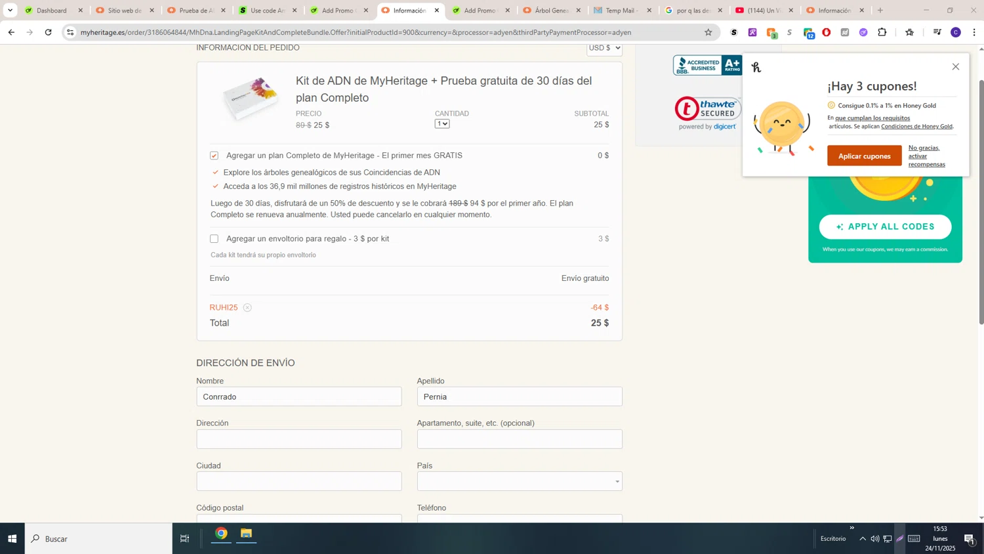The width and height of the screenshot is (984, 554).
Task: Switch to the YouTube (1144) tab
Action: (x=764, y=11)
